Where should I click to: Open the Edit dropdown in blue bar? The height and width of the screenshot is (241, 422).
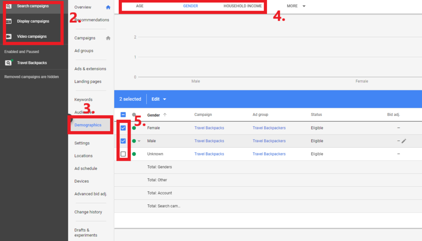pyautogui.click(x=159, y=99)
